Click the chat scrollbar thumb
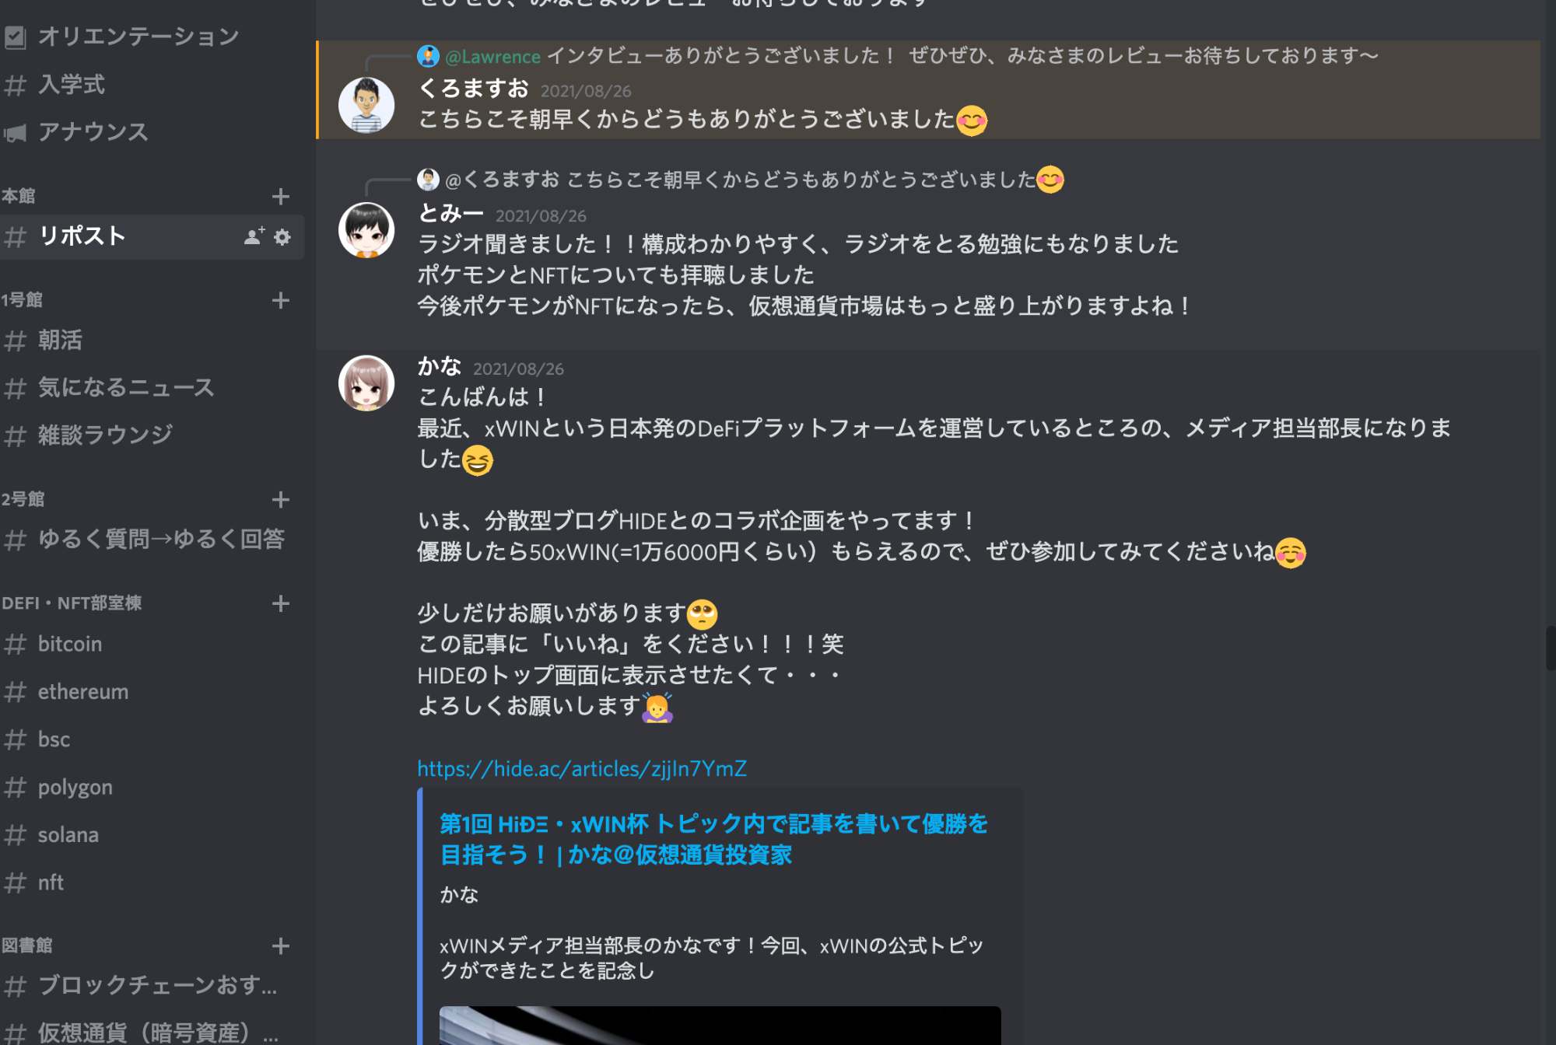 [x=1550, y=648]
